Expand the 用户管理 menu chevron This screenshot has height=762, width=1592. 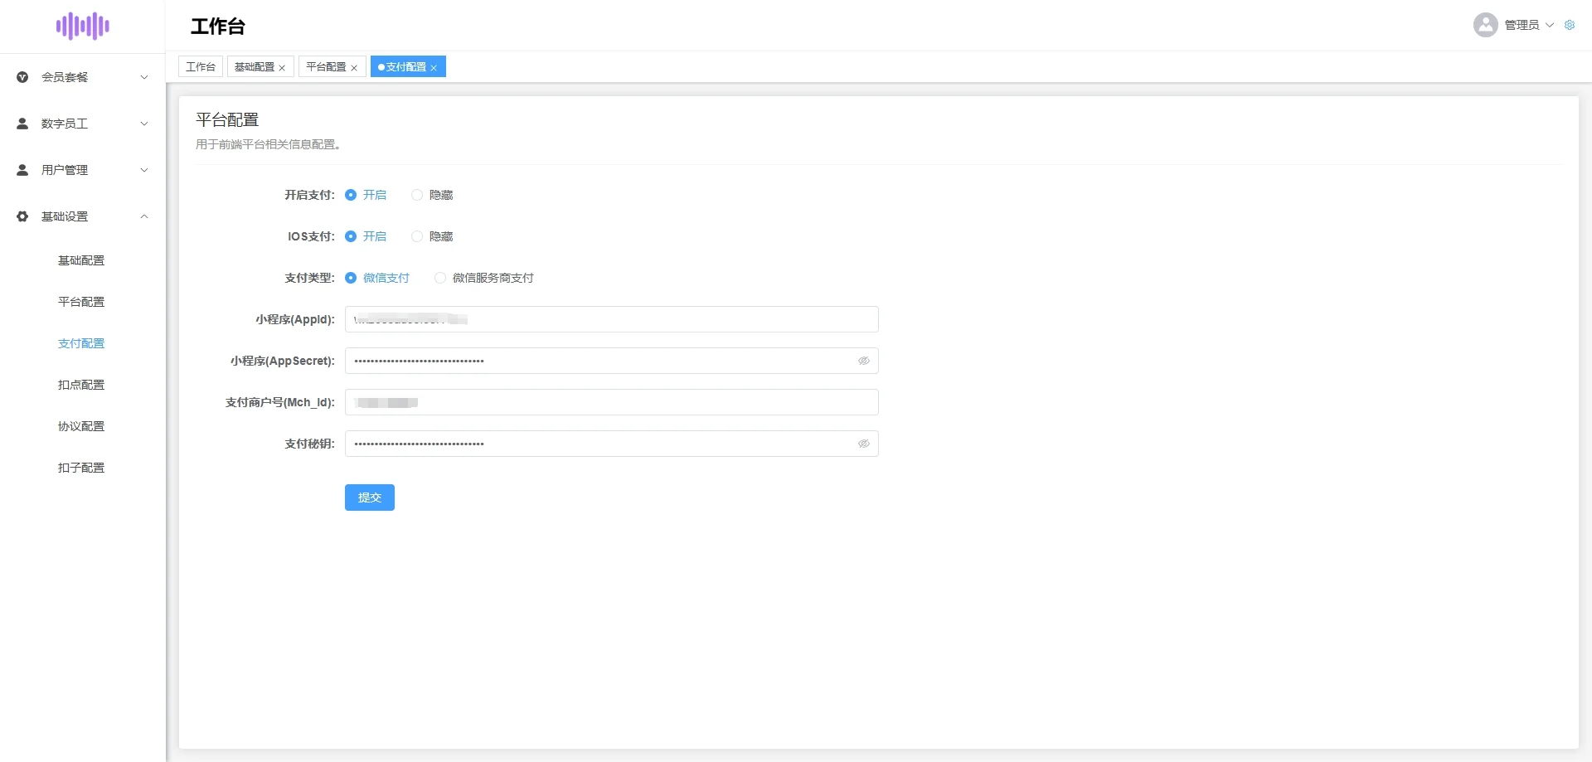coord(144,170)
